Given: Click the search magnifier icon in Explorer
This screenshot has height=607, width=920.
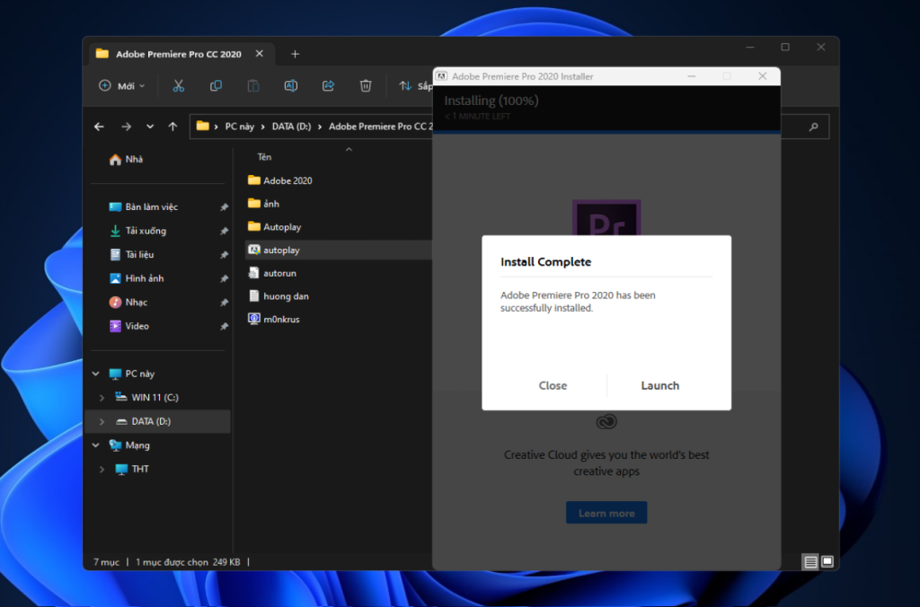Looking at the screenshot, I should click(813, 127).
